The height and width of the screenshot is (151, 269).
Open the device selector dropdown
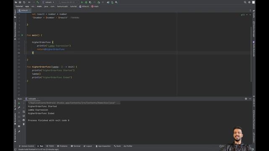click(68, 2)
